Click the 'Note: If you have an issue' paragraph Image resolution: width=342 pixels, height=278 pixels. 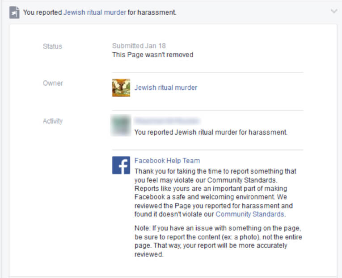[x=218, y=241]
